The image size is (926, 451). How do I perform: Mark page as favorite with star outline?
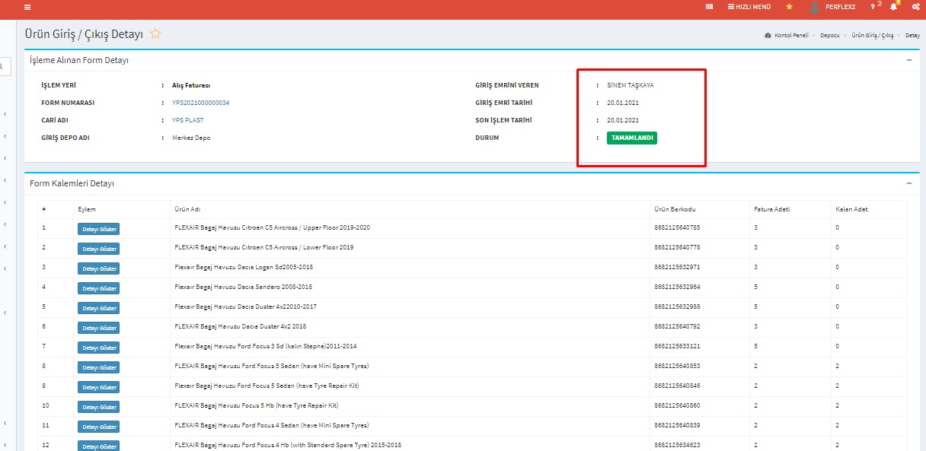[x=155, y=33]
